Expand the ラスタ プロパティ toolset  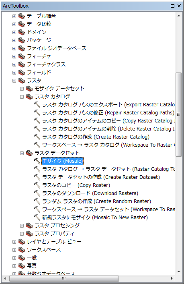(x=22, y=234)
